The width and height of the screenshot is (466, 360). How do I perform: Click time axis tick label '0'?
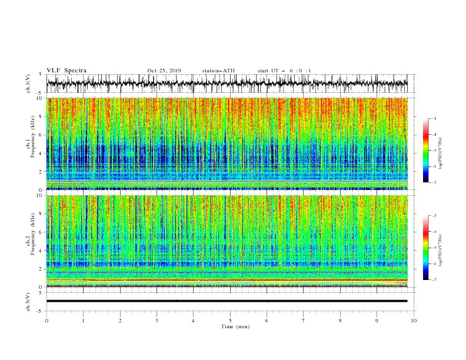46,321
